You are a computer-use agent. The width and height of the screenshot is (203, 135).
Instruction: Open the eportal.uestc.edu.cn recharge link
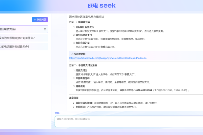[x=108, y=58]
